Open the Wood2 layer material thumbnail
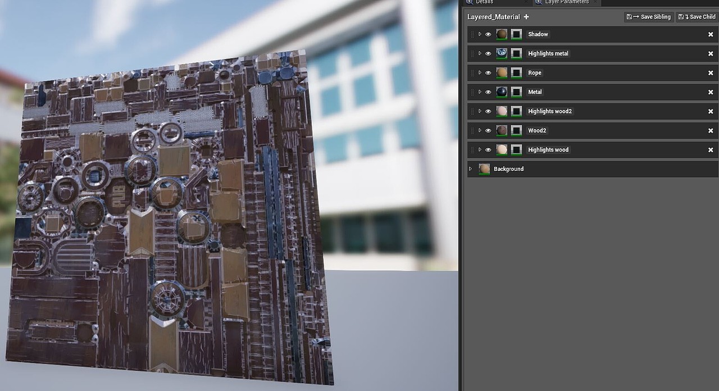719x391 pixels. coord(502,130)
